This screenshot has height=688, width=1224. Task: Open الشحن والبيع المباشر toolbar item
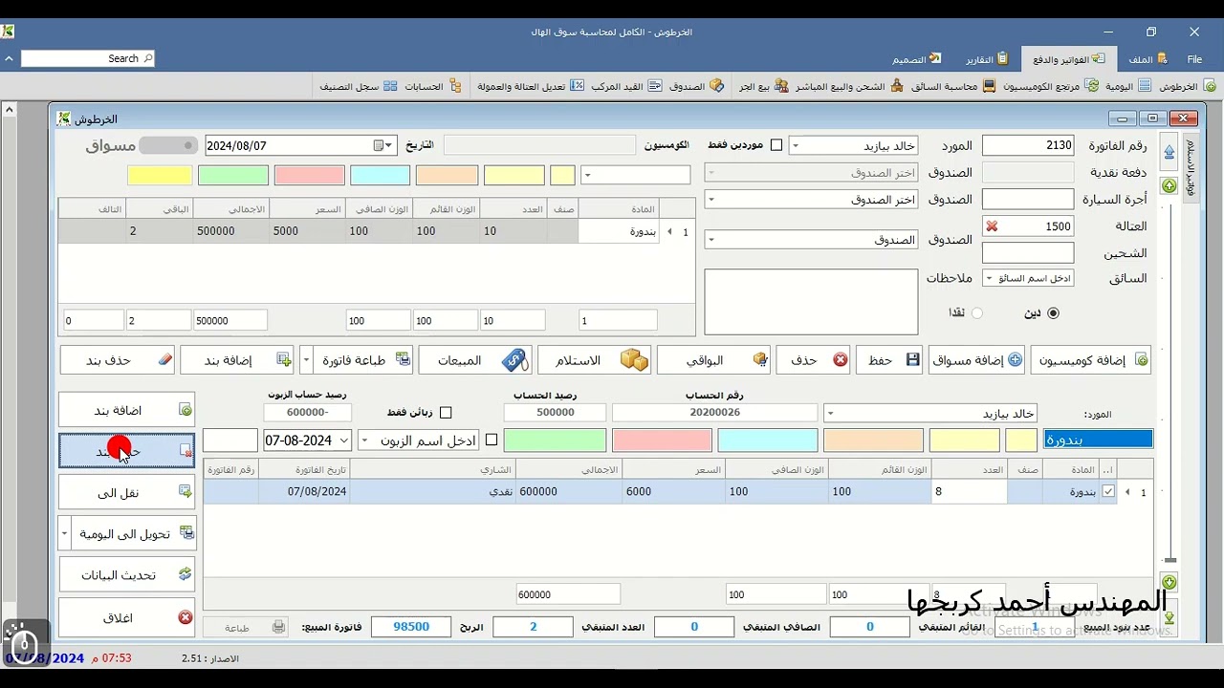[849, 86]
